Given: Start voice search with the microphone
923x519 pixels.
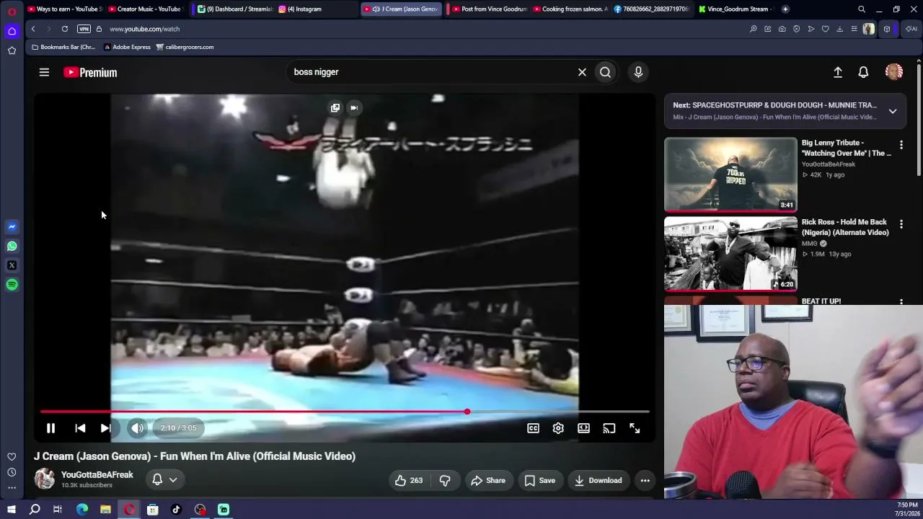Looking at the screenshot, I should coord(638,72).
